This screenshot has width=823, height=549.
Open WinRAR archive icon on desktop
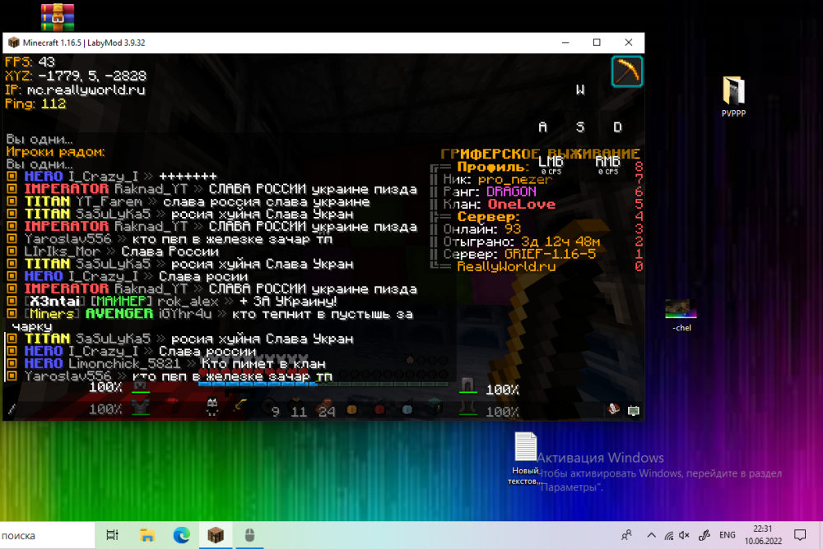click(58, 16)
